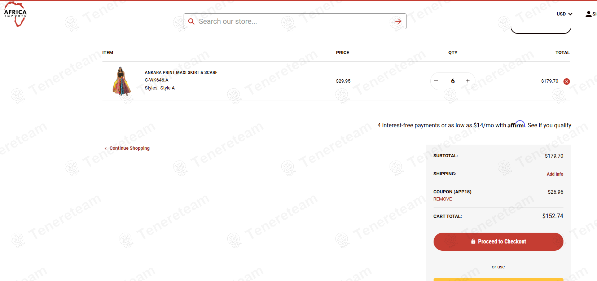Click the Styles: Style A text
The height and width of the screenshot is (281, 597).
point(160,88)
